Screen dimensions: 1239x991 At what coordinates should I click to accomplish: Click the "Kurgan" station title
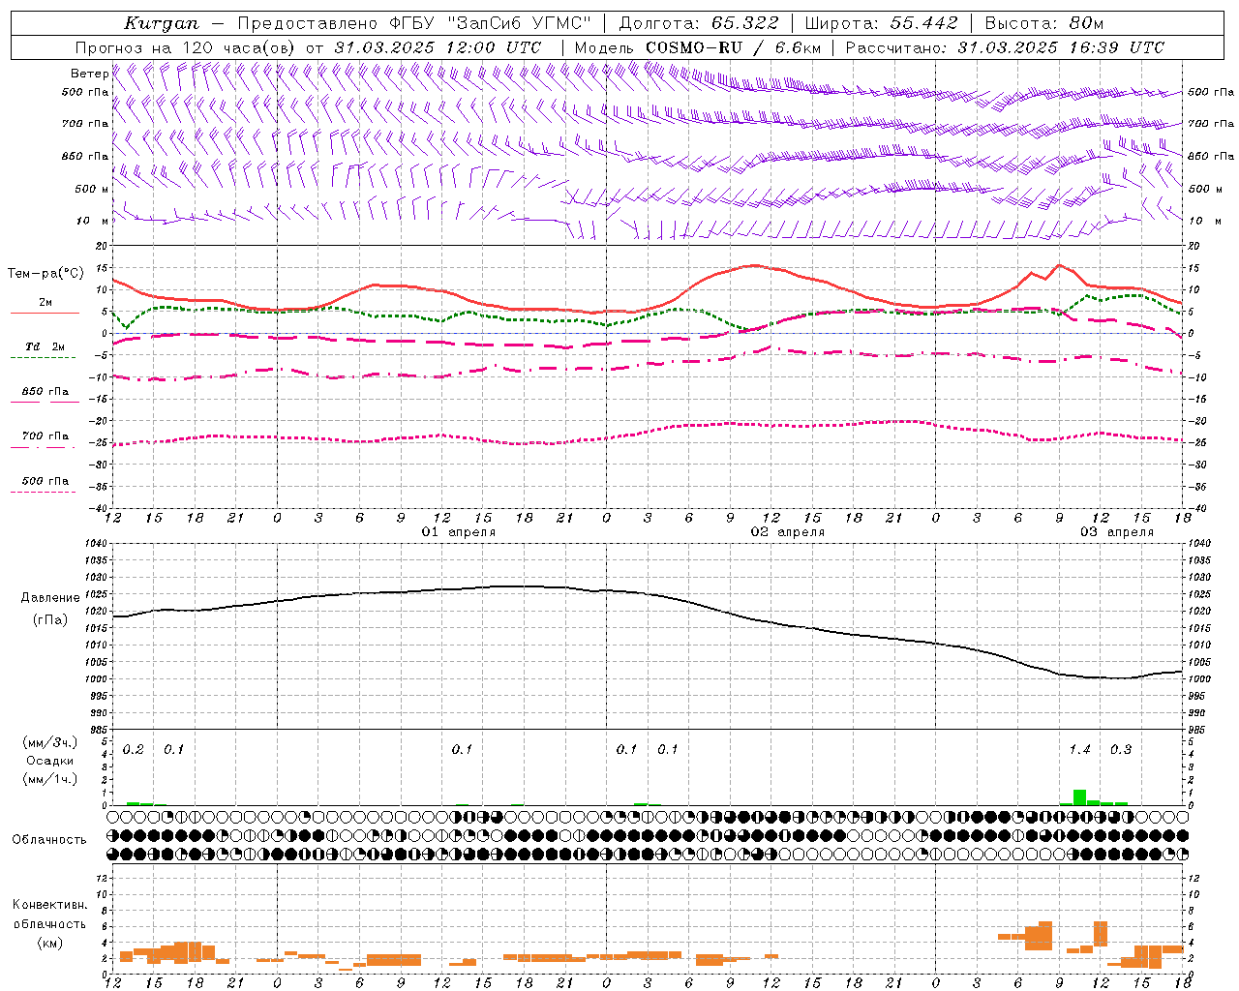click(x=162, y=23)
